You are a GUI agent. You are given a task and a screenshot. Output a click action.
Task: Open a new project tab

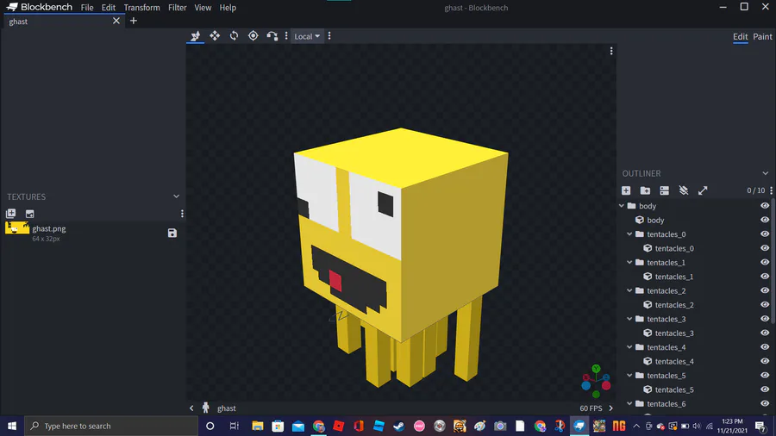click(134, 21)
